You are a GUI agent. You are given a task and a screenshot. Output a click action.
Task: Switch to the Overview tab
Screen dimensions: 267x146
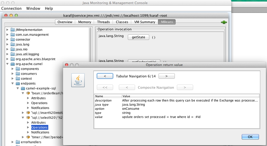[65, 22]
